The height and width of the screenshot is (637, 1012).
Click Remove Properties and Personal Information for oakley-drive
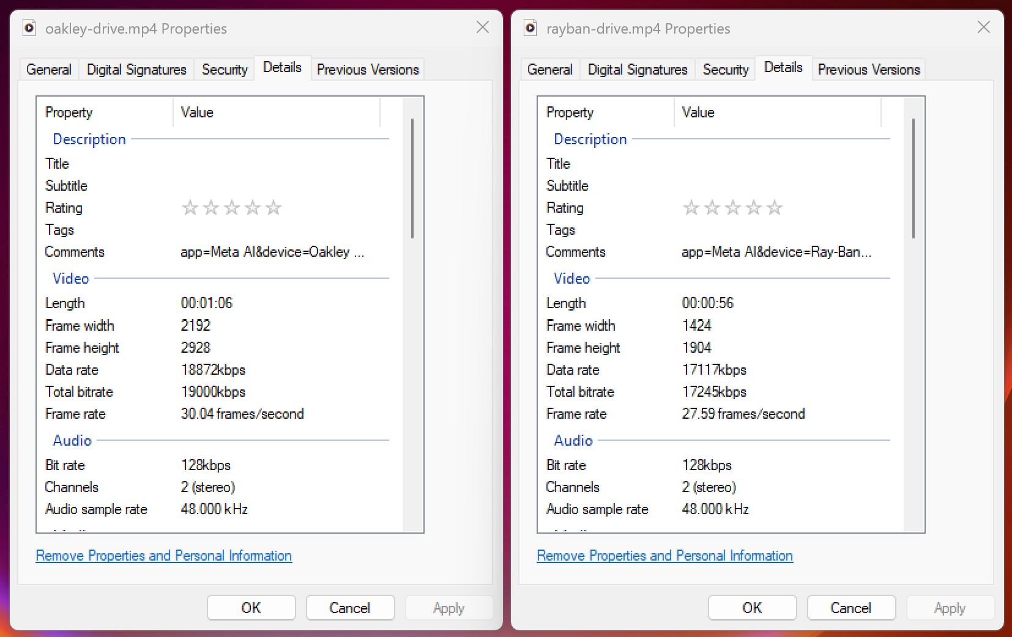point(164,556)
